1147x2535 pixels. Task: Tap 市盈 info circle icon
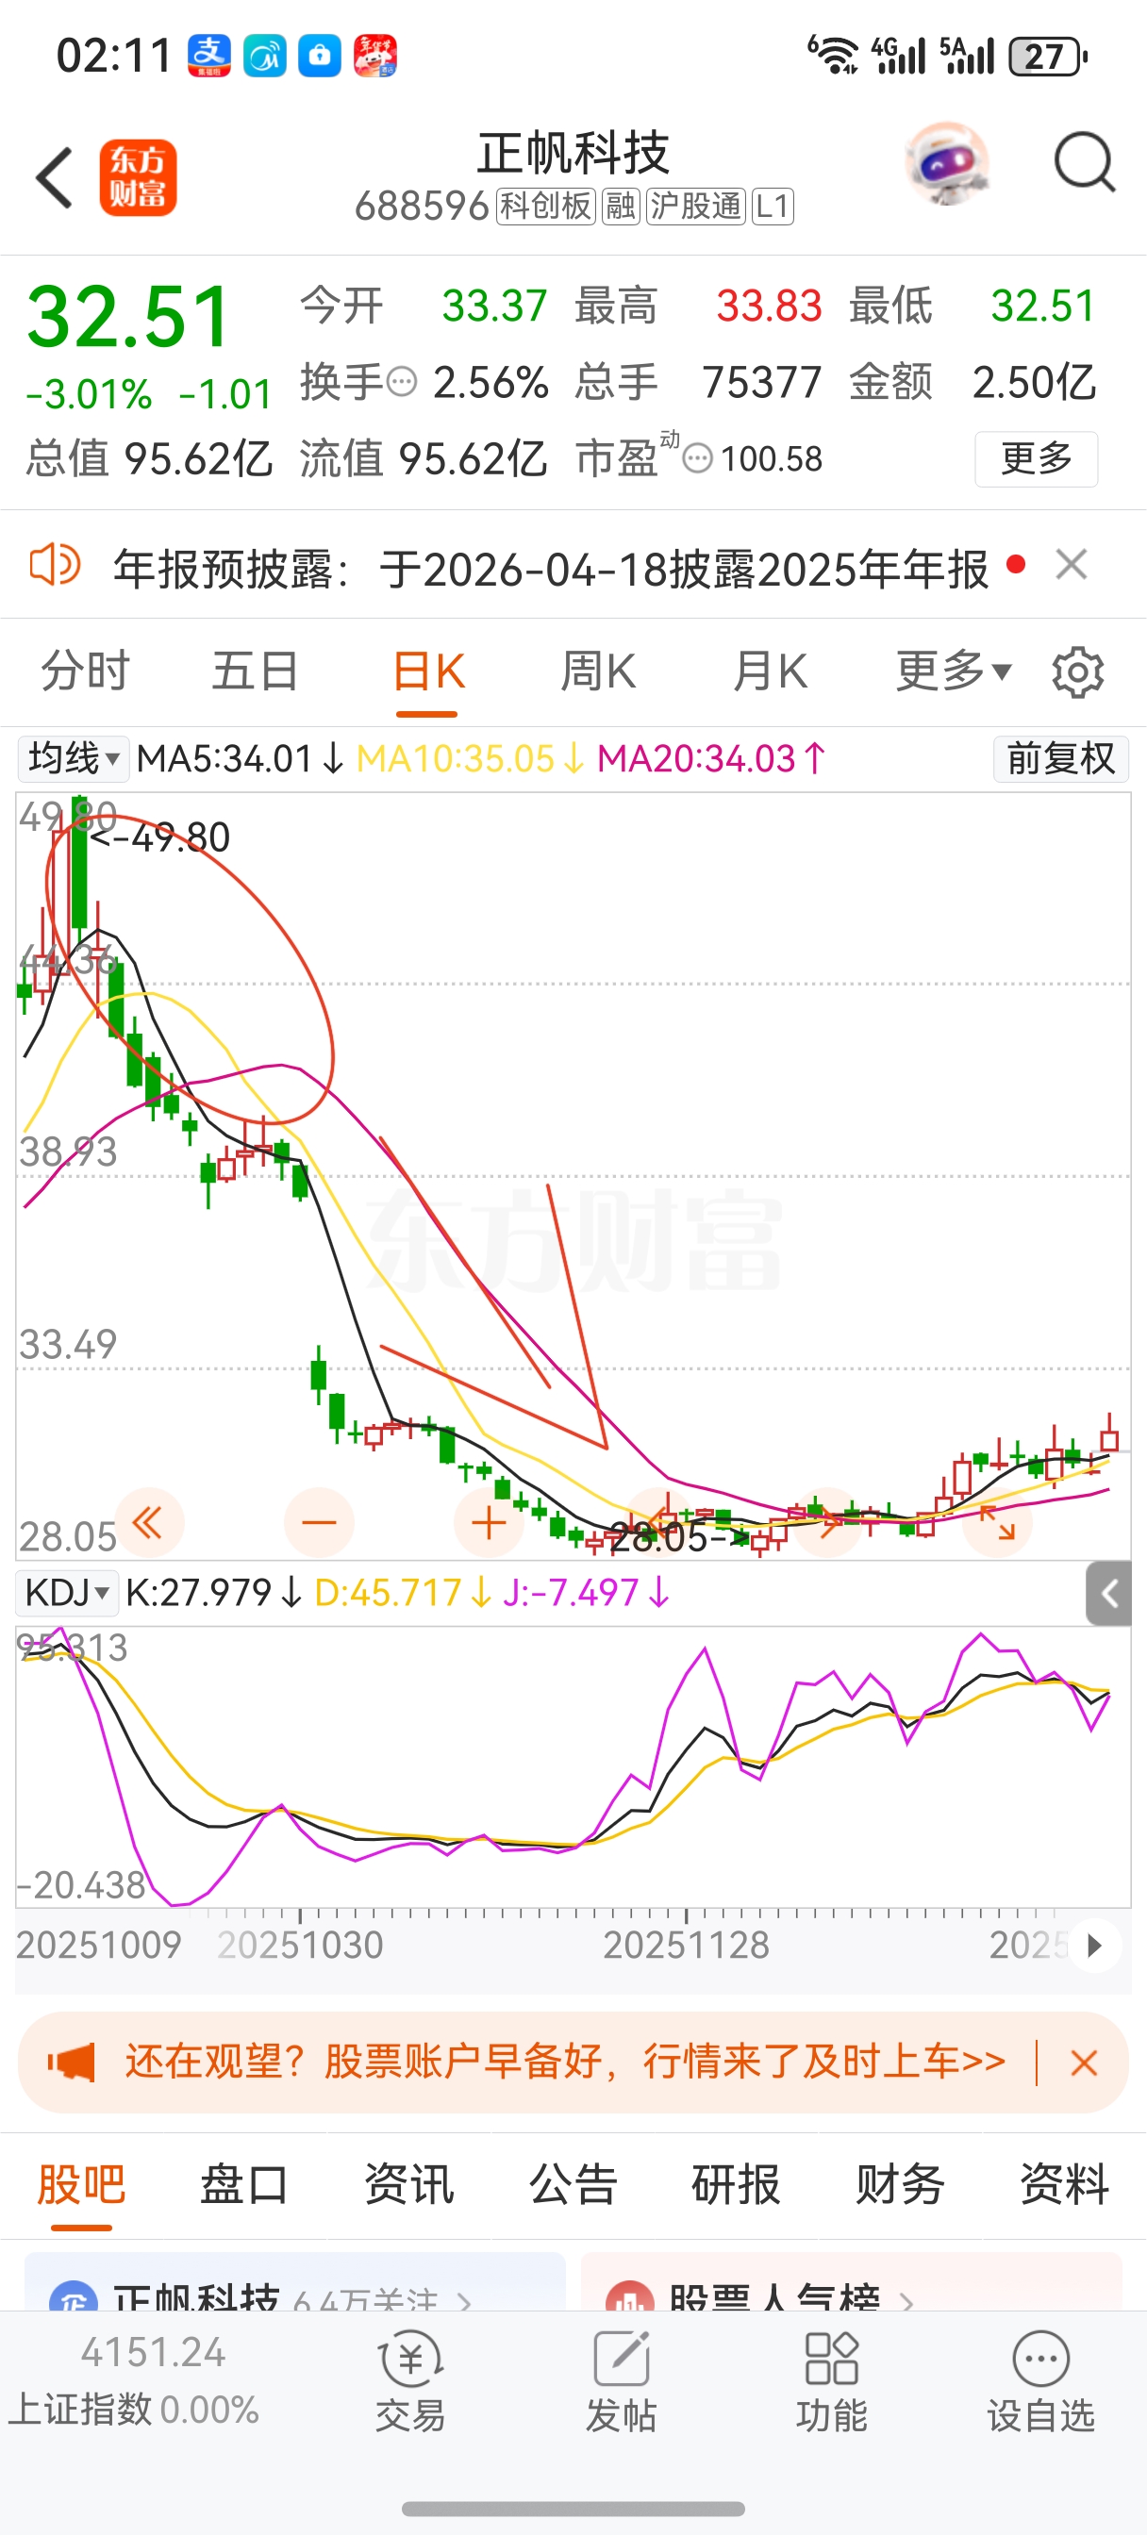697,457
